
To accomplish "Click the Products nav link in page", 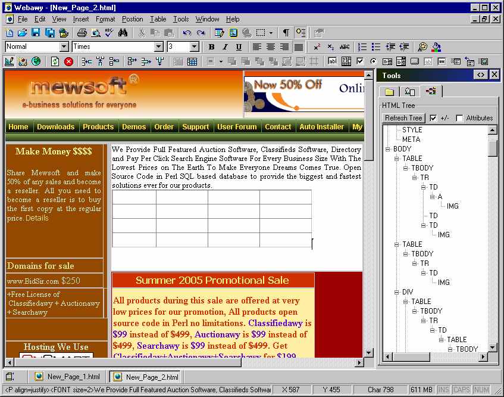I will coord(98,127).
